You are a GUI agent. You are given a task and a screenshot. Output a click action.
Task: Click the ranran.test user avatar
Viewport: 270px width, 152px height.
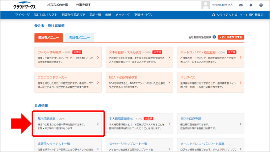pos(205,5)
